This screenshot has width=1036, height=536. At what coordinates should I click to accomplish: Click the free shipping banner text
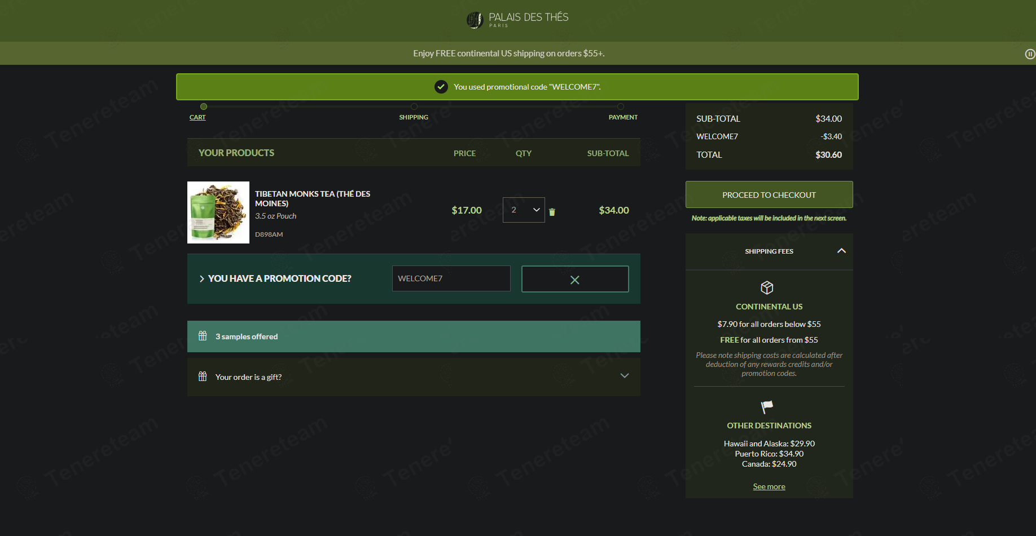pos(509,54)
